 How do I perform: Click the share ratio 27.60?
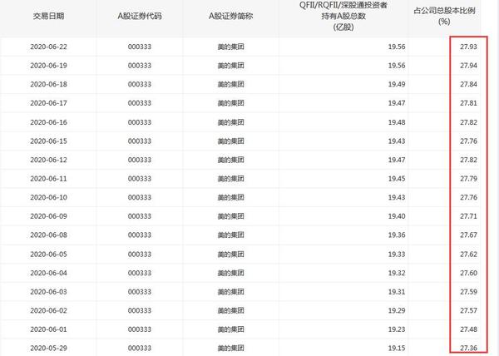[468, 273]
